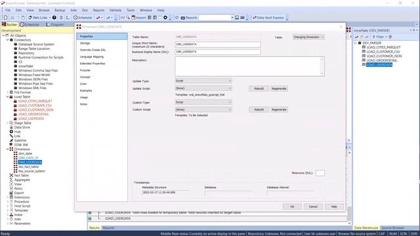Click the Link icon in the object tree

pos(11,136)
